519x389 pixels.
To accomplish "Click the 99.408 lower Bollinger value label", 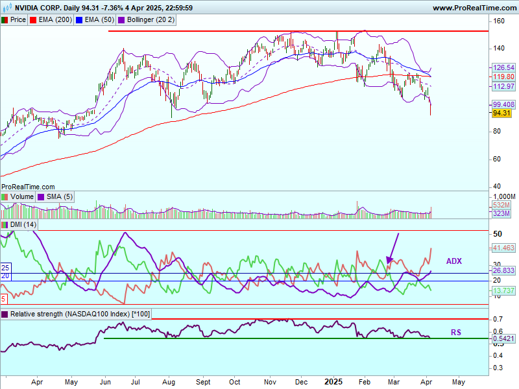I will (x=503, y=104).
